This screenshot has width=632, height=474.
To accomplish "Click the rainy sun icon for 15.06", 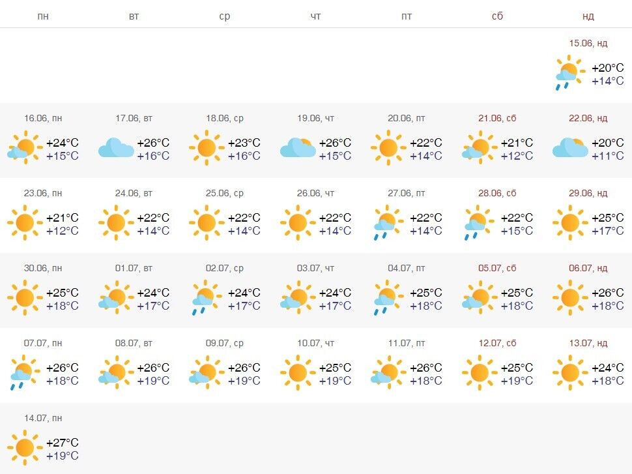I will pos(570,72).
